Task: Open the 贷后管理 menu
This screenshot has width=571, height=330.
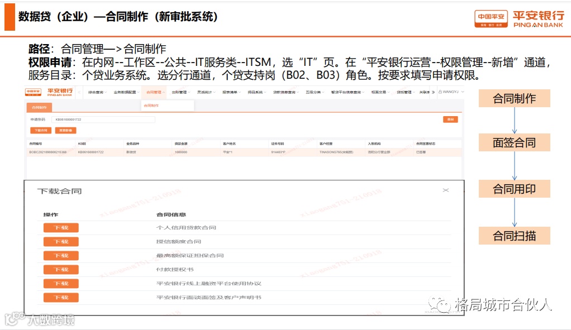Action: (405, 93)
